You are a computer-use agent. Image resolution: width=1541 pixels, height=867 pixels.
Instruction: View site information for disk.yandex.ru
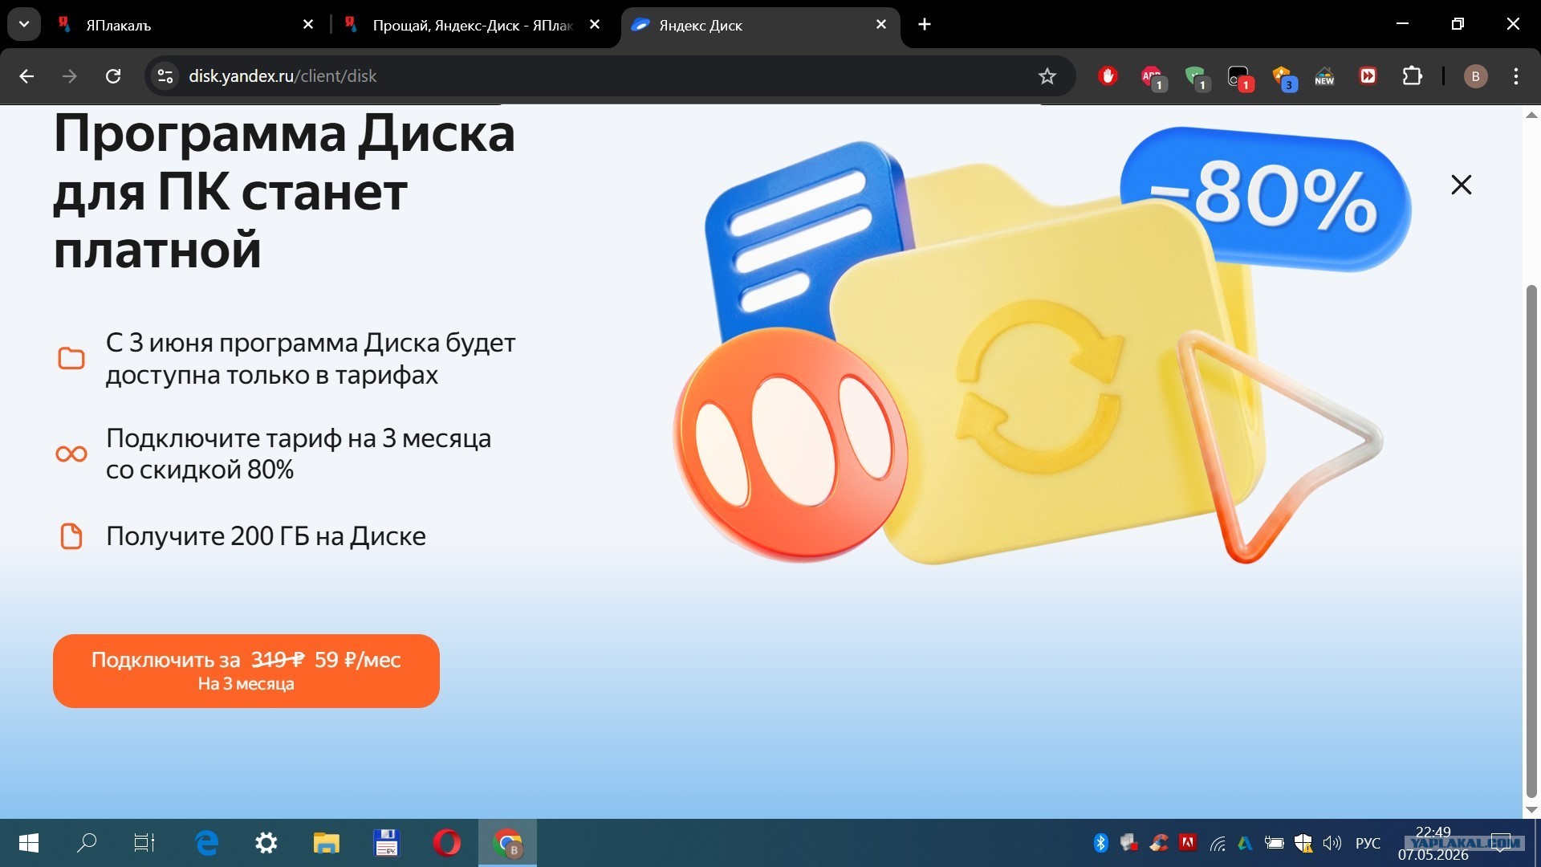point(165,76)
